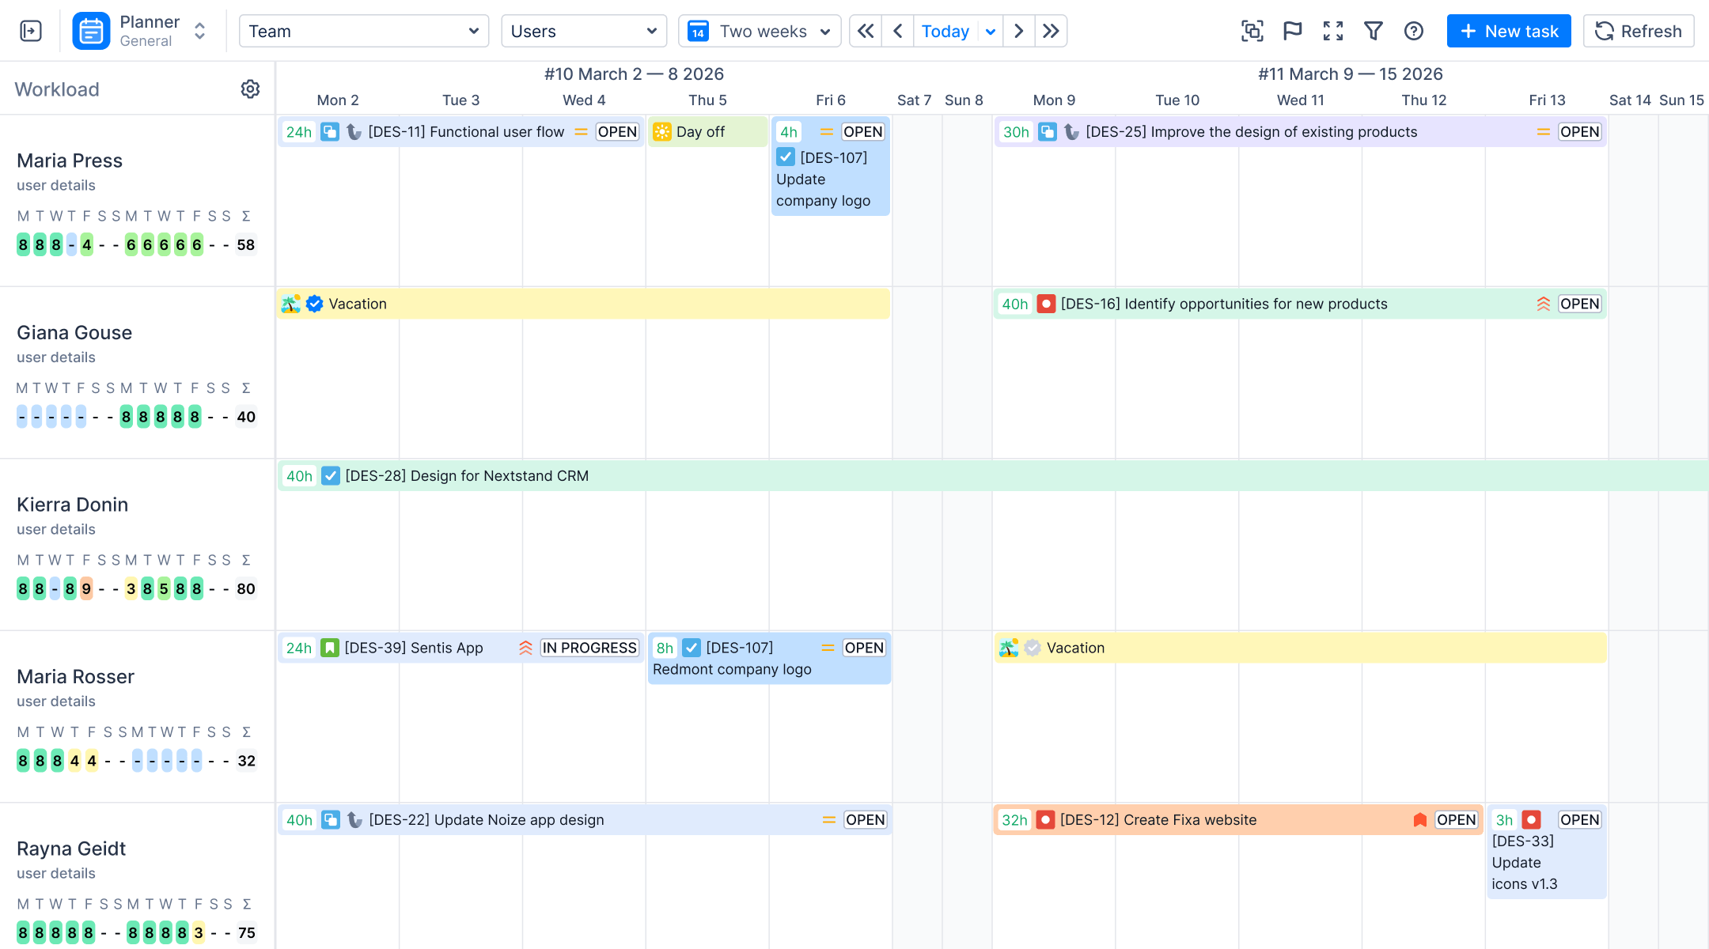1709x949 pixels.
Task: Toggle the sidebar panel icon
Action: [x=31, y=31]
